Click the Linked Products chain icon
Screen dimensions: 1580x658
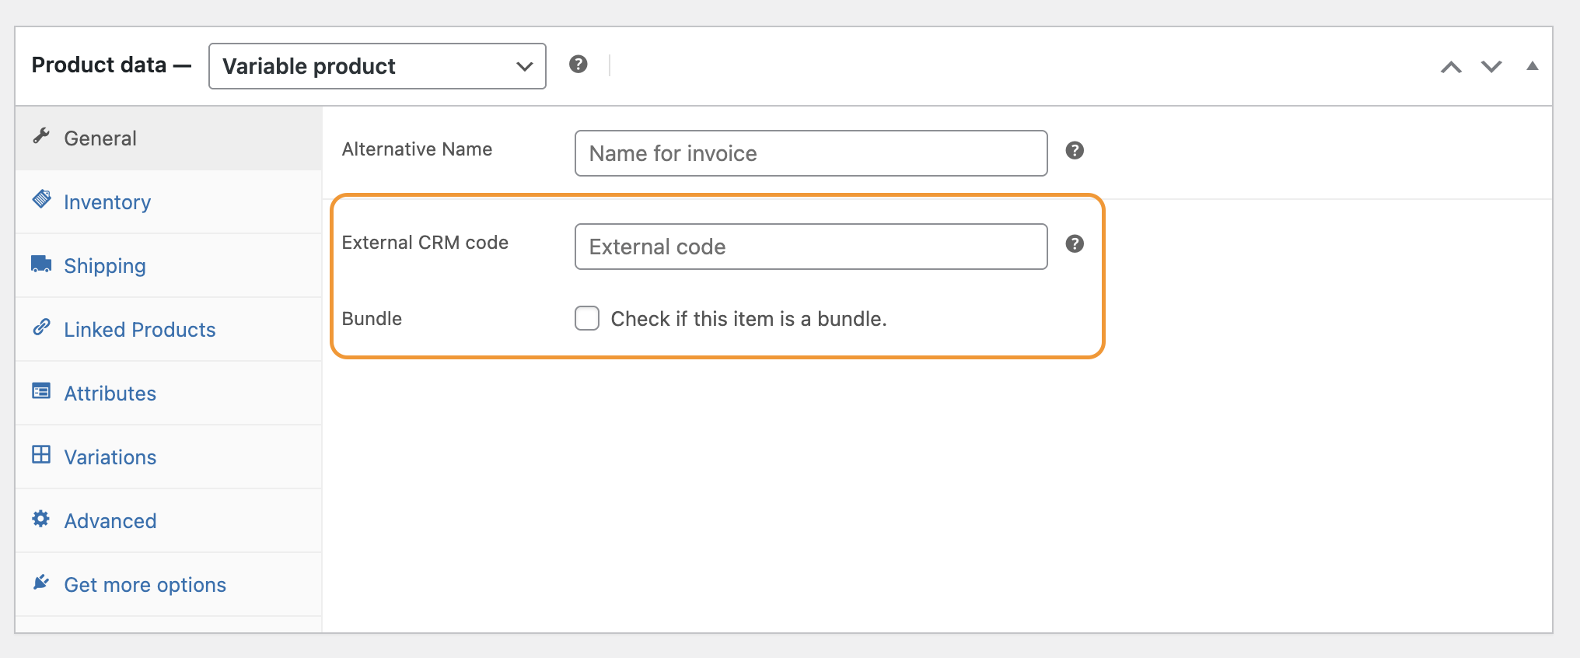41,327
